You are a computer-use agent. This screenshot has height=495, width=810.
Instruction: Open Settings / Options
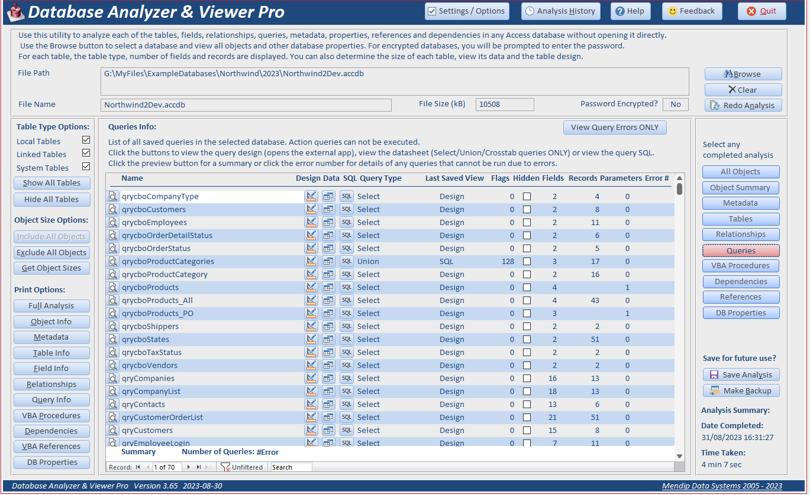466,11
